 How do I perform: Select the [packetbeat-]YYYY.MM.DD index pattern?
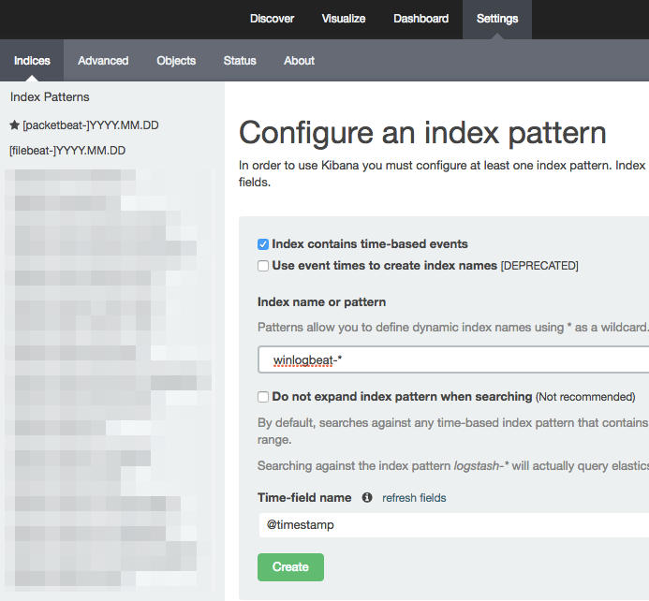tap(91, 125)
